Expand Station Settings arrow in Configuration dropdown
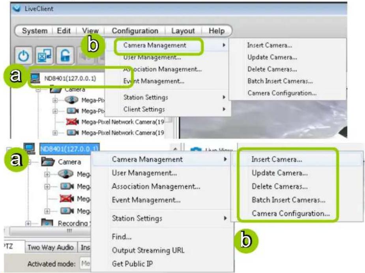Viewport: 365px width, 273px height. (224, 97)
